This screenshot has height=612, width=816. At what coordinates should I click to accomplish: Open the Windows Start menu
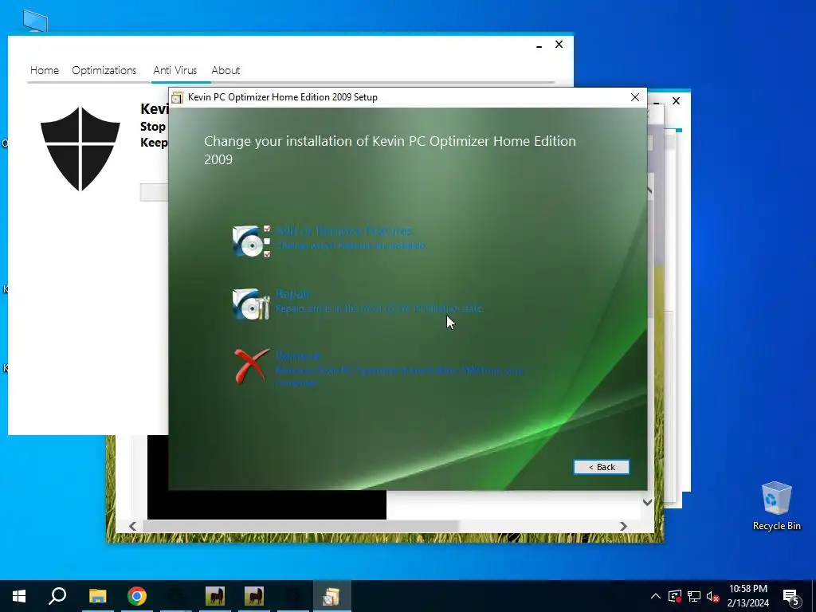(19, 596)
